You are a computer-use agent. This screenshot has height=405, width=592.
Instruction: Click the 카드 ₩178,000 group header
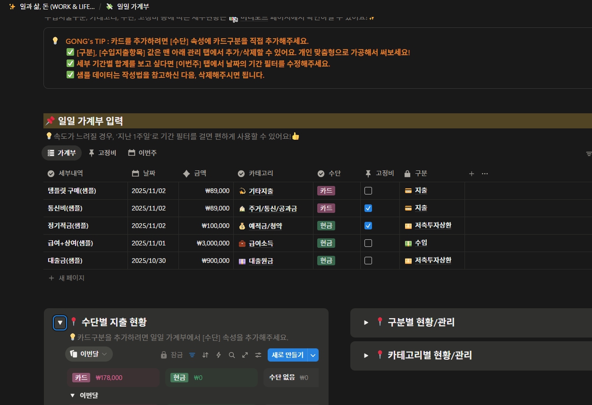pyautogui.click(x=113, y=378)
